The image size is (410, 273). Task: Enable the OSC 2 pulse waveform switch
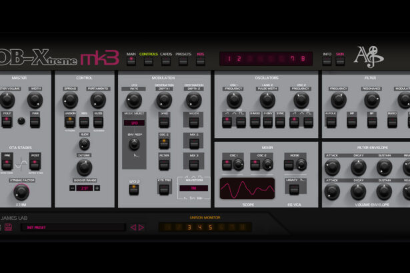[x=308, y=123]
